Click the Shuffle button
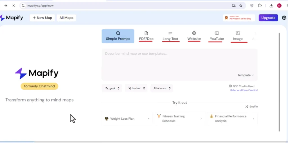288x143 pixels. pyautogui.click(x=251, y=106)
